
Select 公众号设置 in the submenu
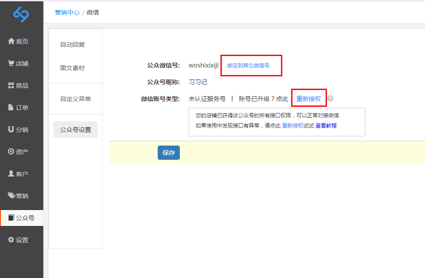[x=76, y=130]
